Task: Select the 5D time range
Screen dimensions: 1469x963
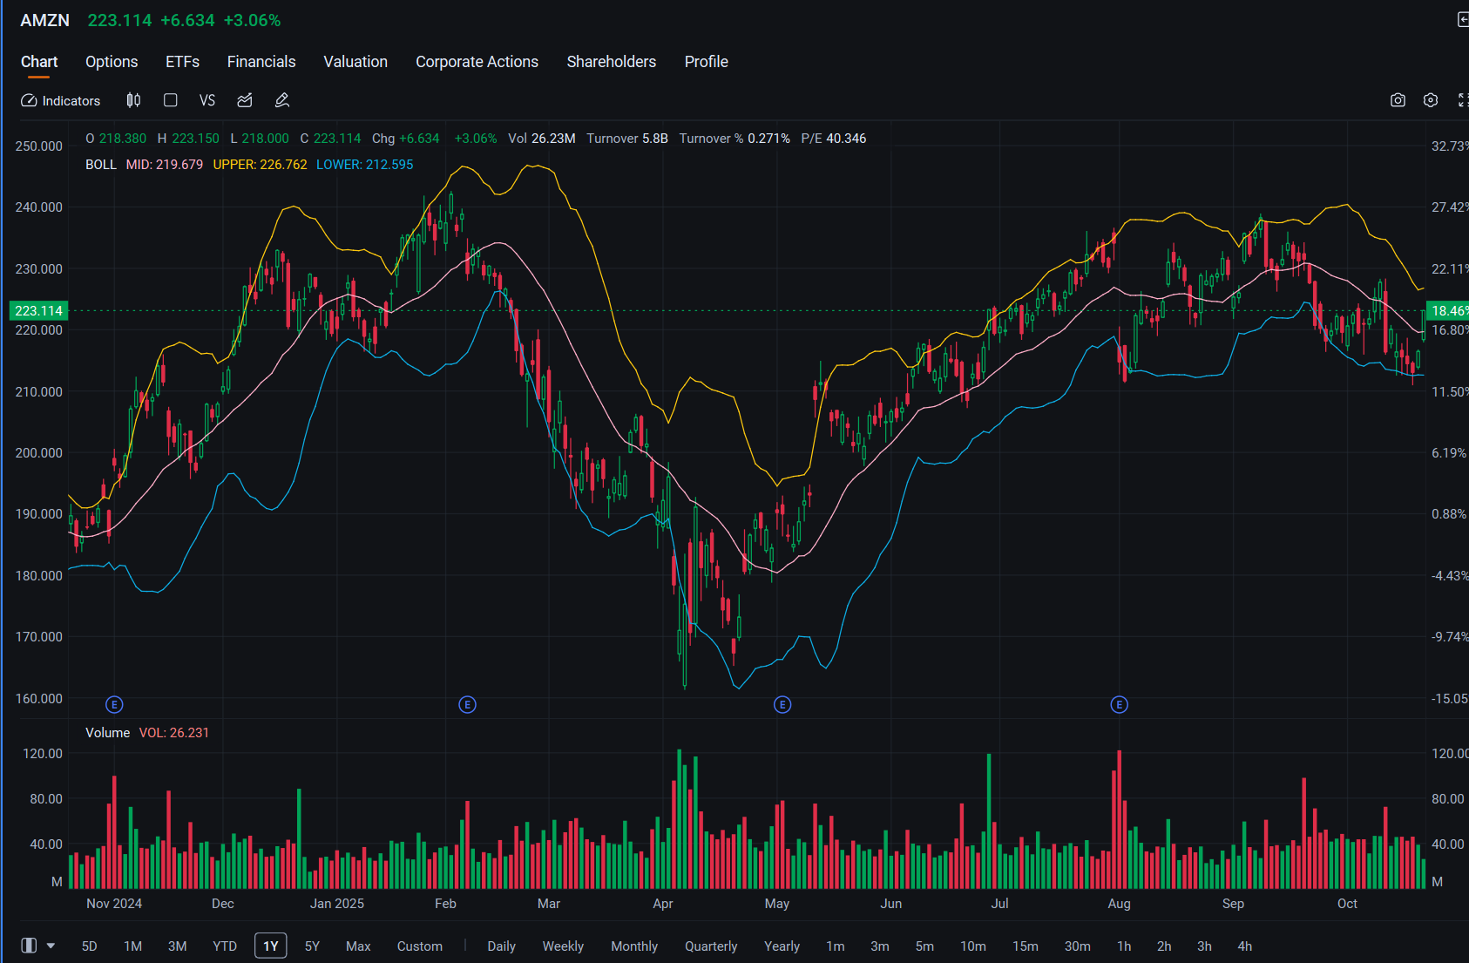Action: tap(89, 946)
